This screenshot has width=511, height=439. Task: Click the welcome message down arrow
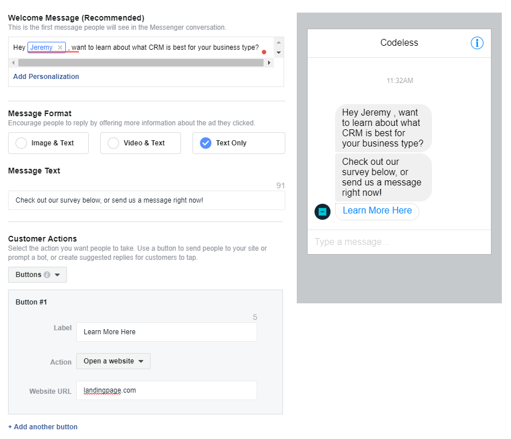[278, 53]
